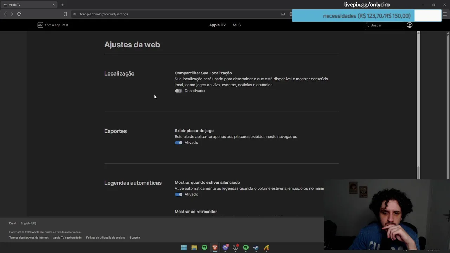
Task: Select the MLS navigation item
Action: pyautogui.click(x=237, y=25)
